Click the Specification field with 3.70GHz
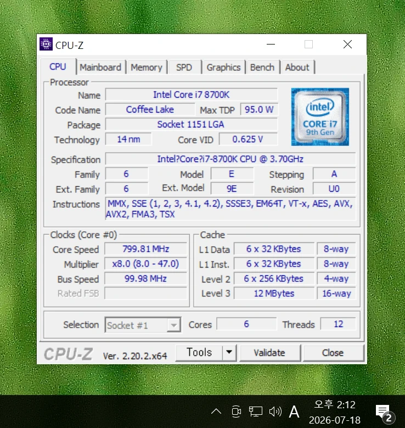The width and height of the screenshot is (405, 428). coord(230,159)
